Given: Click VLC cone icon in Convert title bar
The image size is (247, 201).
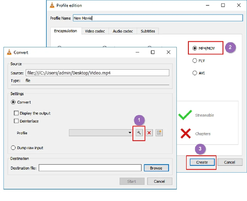Looking at the screenshot, I should coord(9,53).
